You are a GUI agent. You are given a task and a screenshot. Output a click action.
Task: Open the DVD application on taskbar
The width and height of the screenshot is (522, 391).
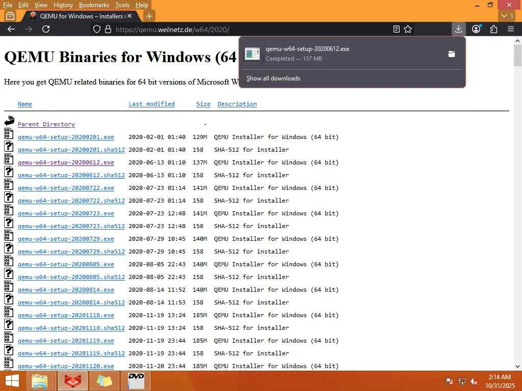point(136,381)
